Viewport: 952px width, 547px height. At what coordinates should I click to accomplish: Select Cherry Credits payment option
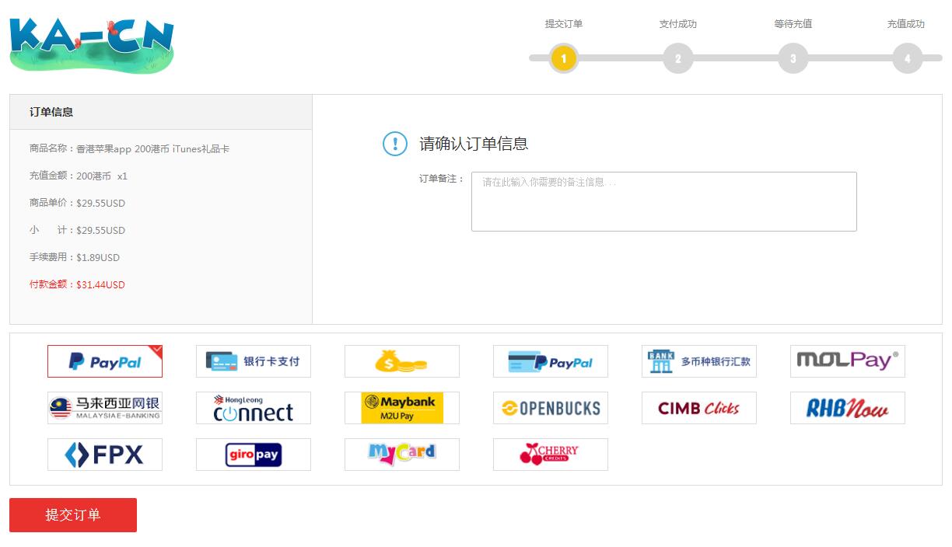tap(551, 455)
